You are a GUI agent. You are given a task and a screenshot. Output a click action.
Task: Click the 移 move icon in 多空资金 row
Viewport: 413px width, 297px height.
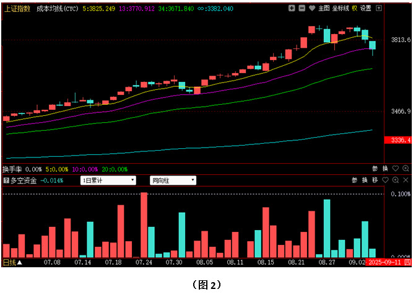[375, 180]
